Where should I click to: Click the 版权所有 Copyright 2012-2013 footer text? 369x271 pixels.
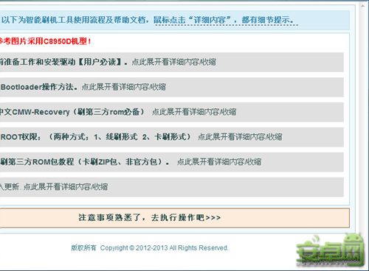tap(150, 248)
